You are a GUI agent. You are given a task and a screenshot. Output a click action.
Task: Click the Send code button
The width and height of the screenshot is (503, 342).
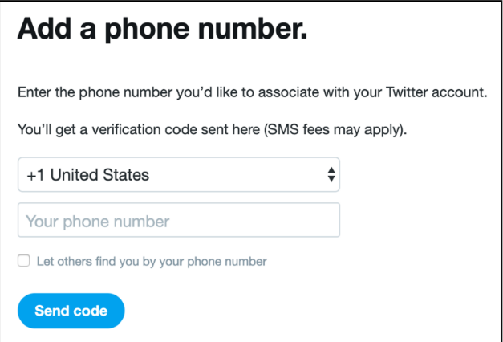tap(71, 311)
